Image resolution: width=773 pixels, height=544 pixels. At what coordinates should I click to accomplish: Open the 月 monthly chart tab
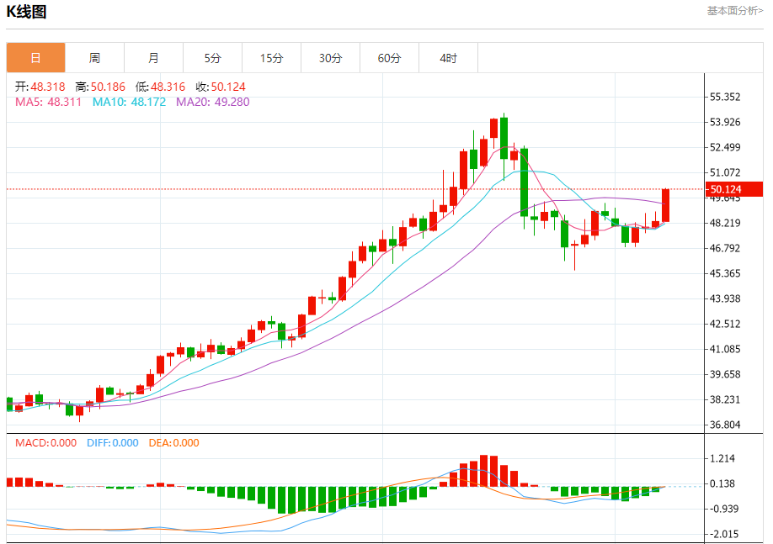[x=153, y=58]
